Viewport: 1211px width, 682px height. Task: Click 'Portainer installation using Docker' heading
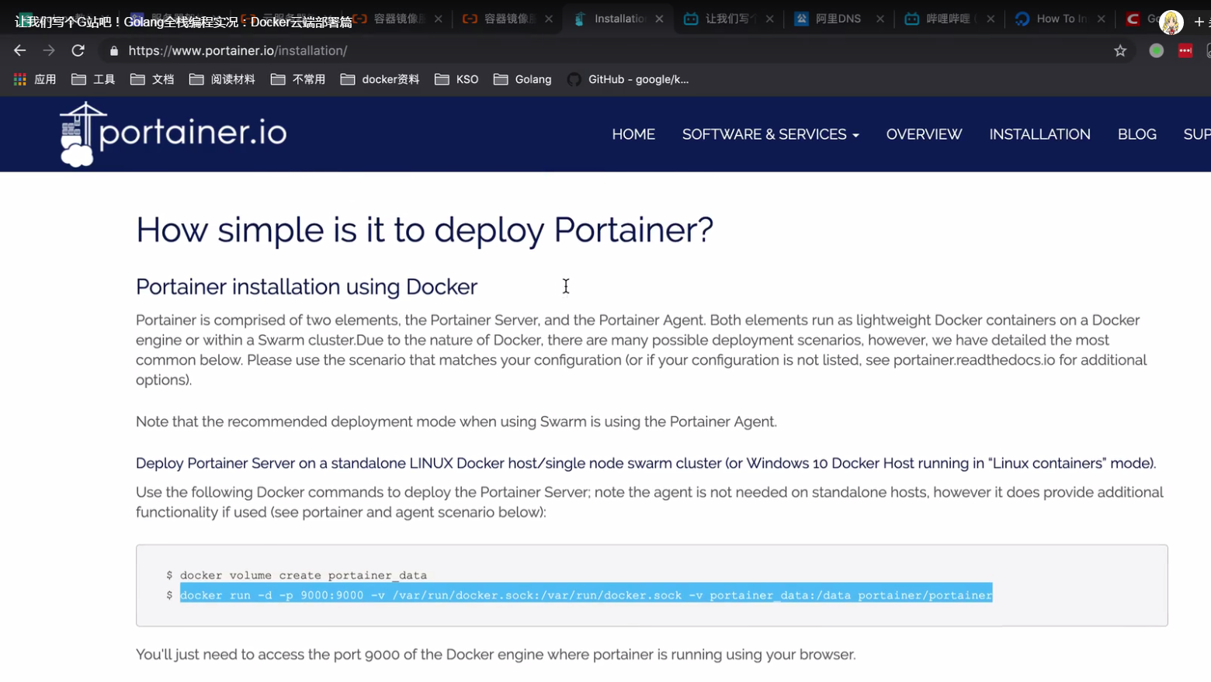pos(307,287)
